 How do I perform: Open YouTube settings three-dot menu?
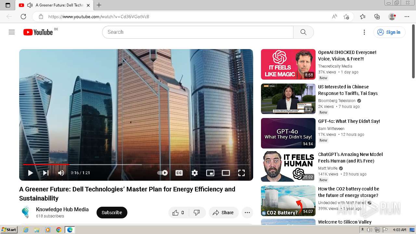tap(364, 32)
